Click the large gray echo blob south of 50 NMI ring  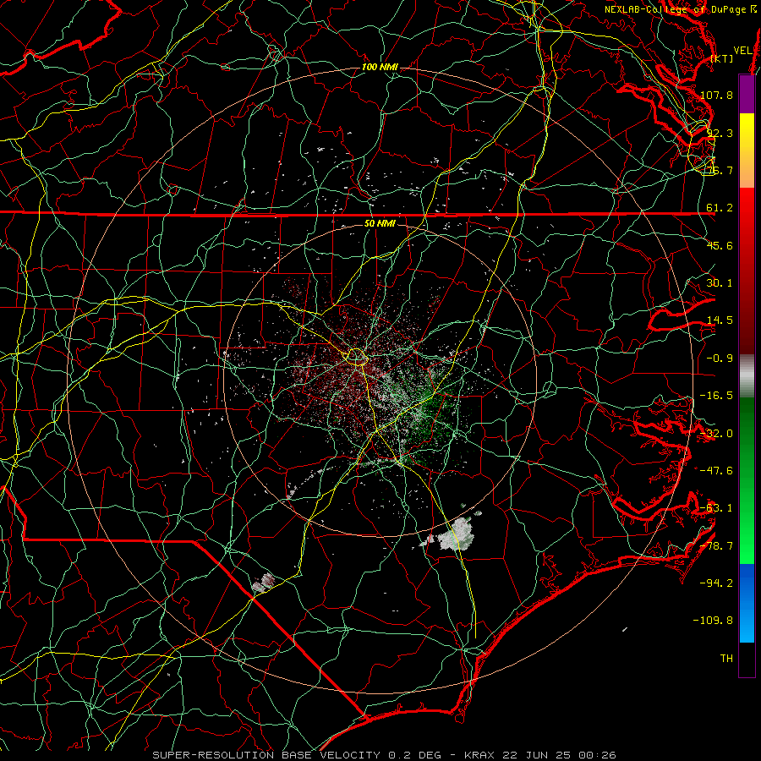point(455,535)
